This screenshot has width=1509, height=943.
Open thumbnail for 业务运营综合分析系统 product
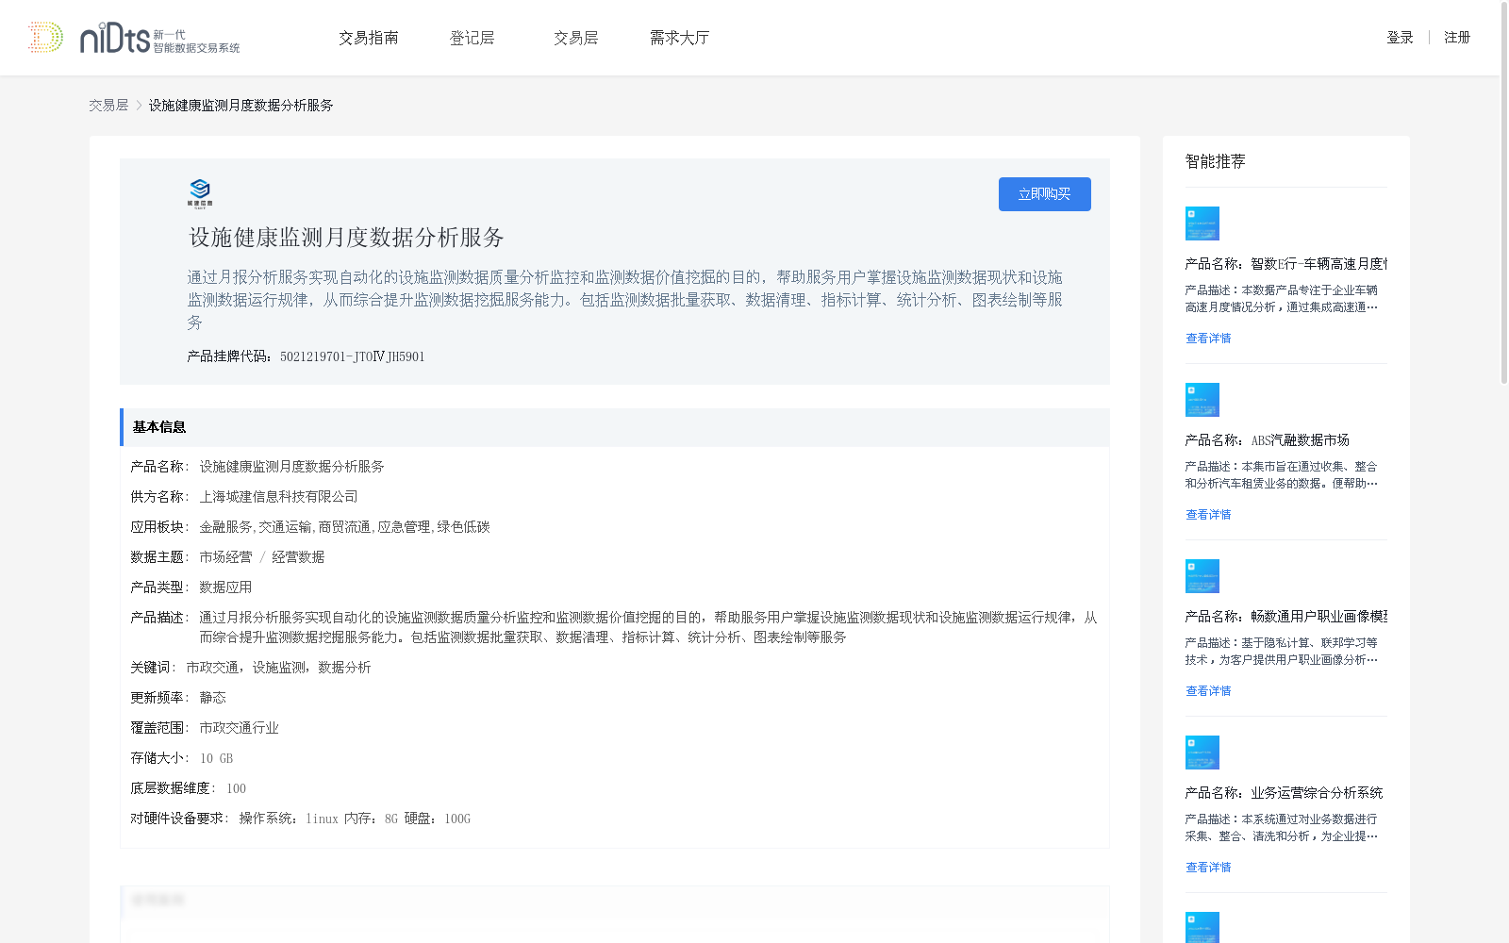point(1202,753)
